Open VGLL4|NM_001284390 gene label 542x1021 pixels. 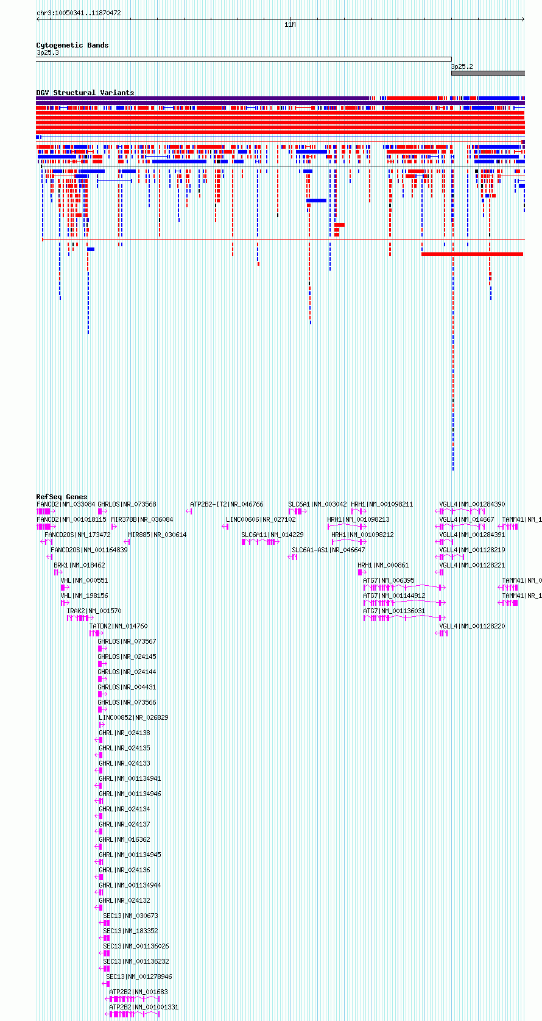(473, 504)
